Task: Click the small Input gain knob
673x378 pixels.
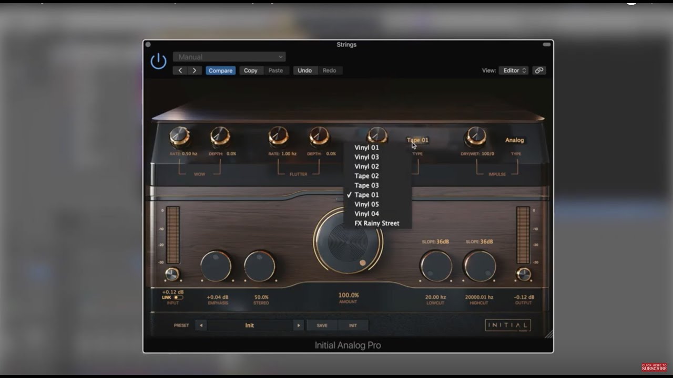Action: [172, 274]
